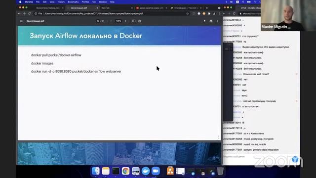Image resolution: width=316 pixels, height=178 pixels.
Task: Zoom in the PDF with plus button
Action: 125,21
